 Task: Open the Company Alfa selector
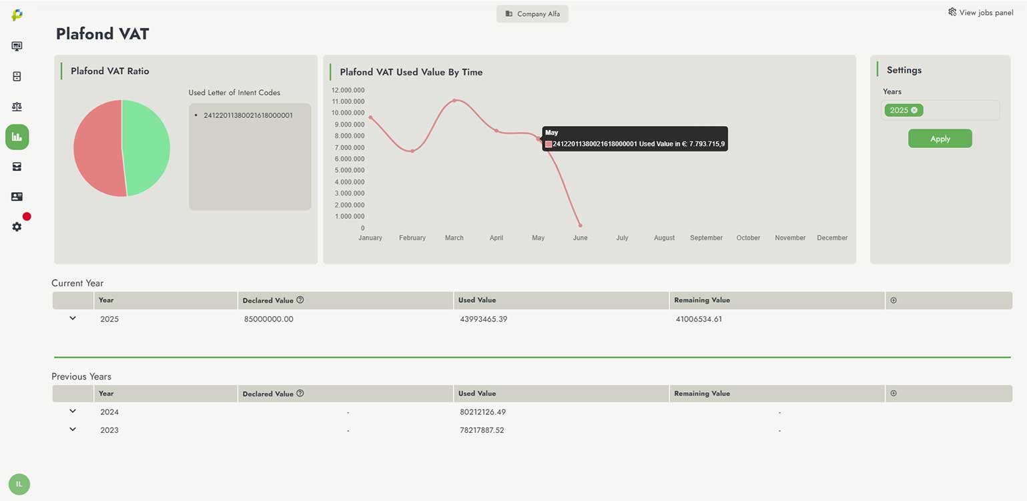click(532, 14)
